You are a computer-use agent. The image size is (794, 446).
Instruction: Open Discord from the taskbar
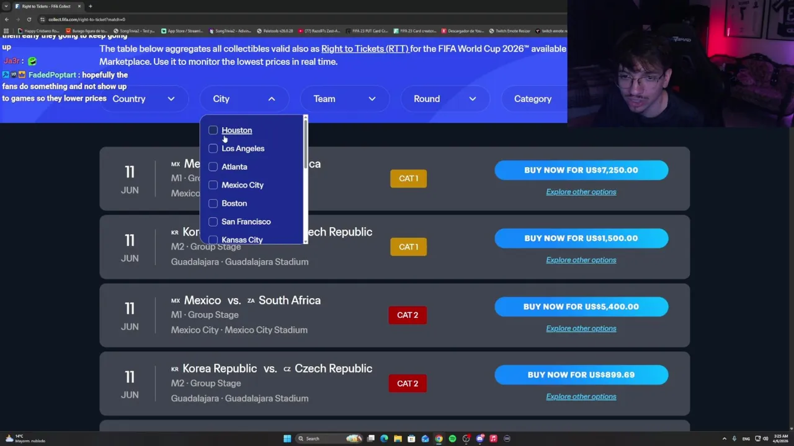click(480, 439)
